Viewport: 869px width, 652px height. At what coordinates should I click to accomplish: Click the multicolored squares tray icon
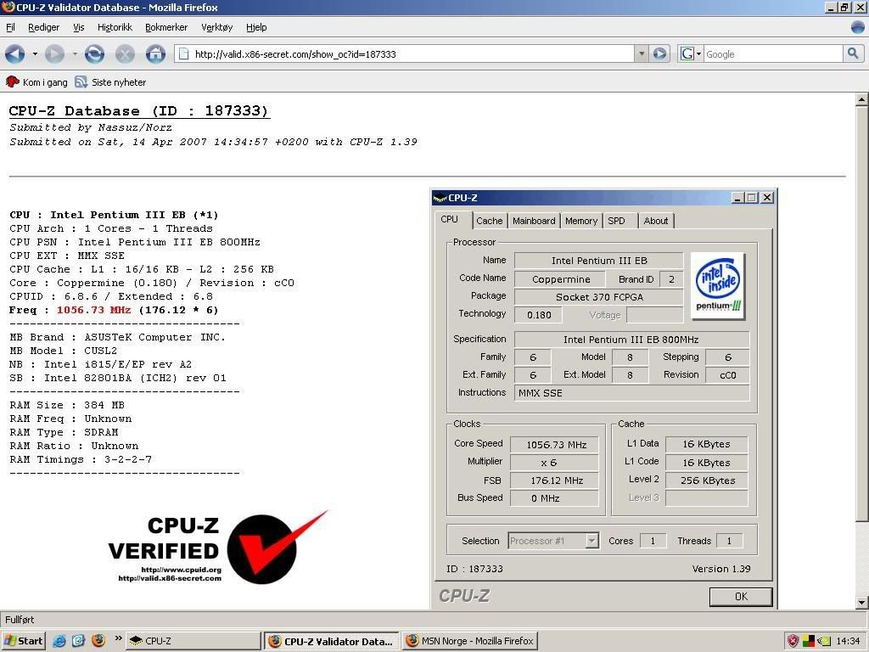(809, 641)
